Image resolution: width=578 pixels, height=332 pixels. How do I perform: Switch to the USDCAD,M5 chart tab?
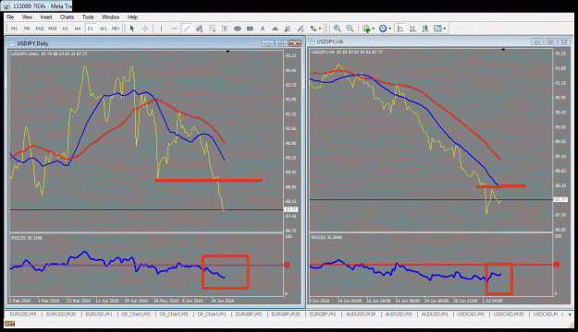[471, 314]
